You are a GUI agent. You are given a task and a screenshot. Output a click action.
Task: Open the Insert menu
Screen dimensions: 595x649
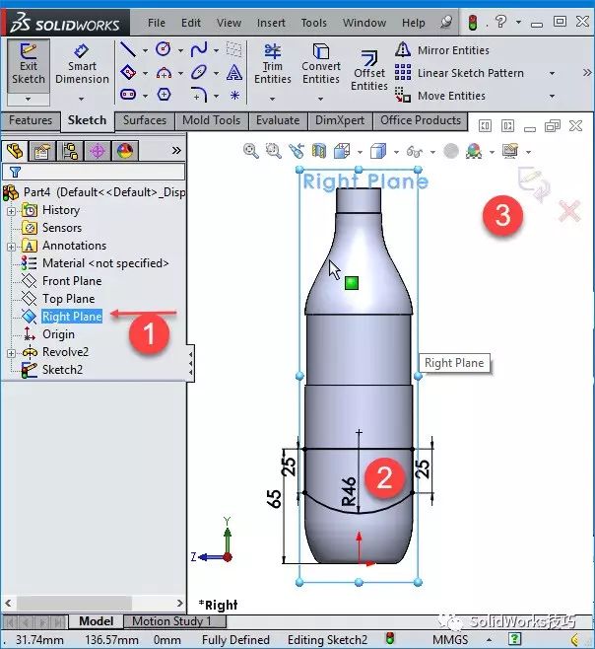(271, 23)
